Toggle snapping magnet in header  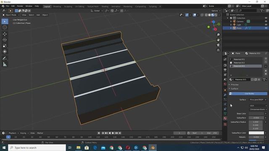coord(112,11)
